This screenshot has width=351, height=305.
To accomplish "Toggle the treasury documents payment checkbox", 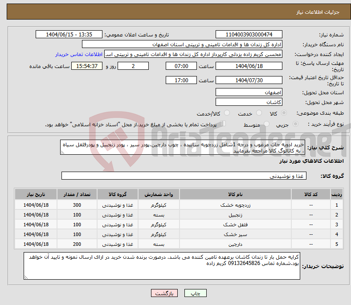I will pyautogui.click(x=223, y=124).
